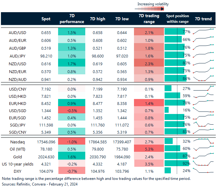Image resolution: width=218 pixels, height=188 pixels.
Task: Select the EUR/HKD row label
Action: tap(17, 102)
